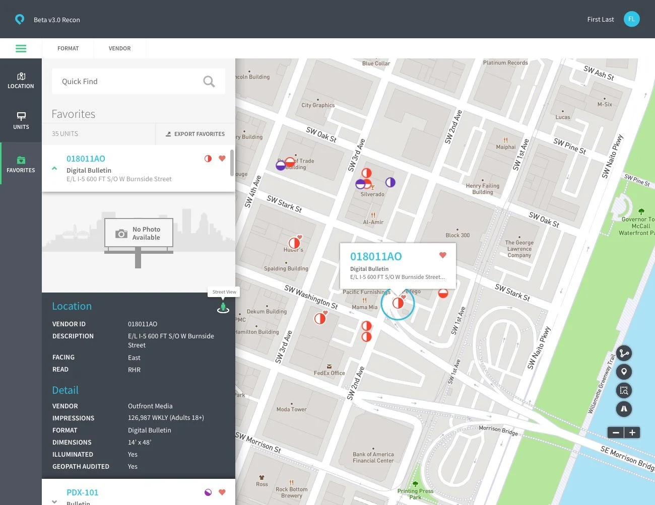655x505 pixels.
Task: Click the Rock Bottom Brewery map label
Action: pyautogui.click(x=292, y=492)
